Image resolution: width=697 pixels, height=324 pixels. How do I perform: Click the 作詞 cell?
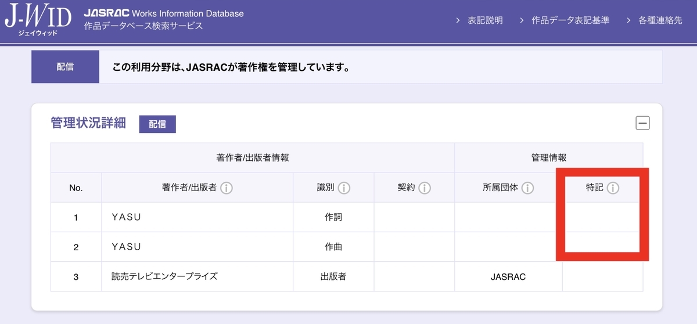(x=333, y=217)
